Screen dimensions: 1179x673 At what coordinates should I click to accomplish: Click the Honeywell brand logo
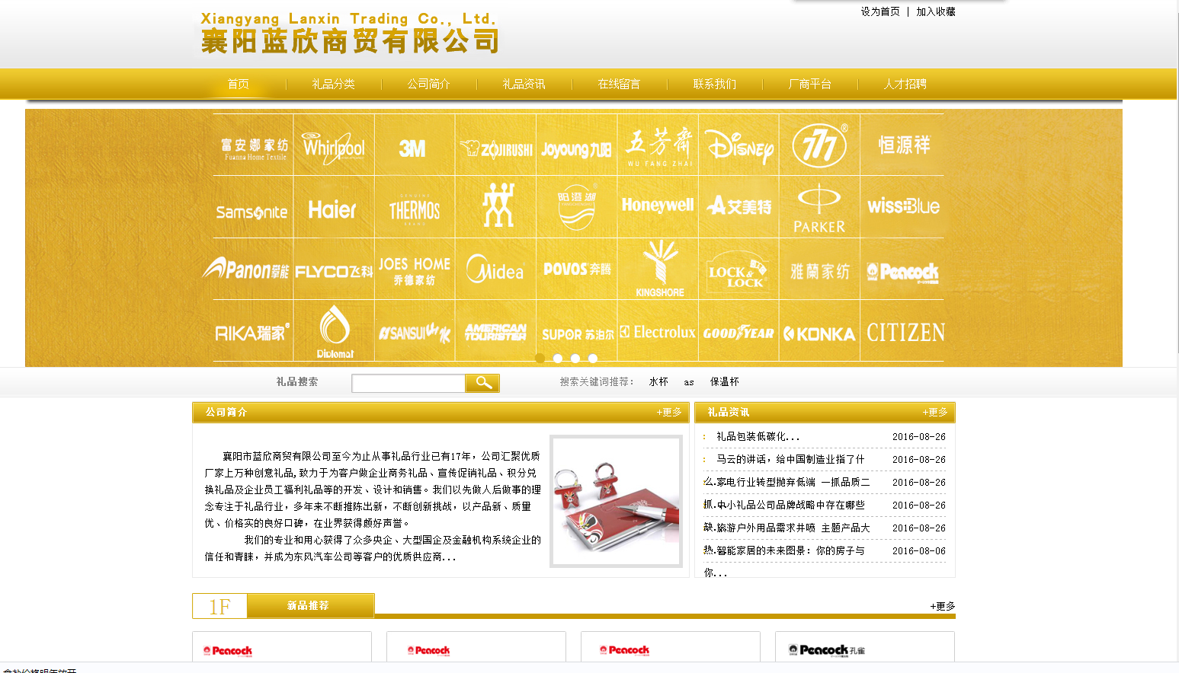658,205
